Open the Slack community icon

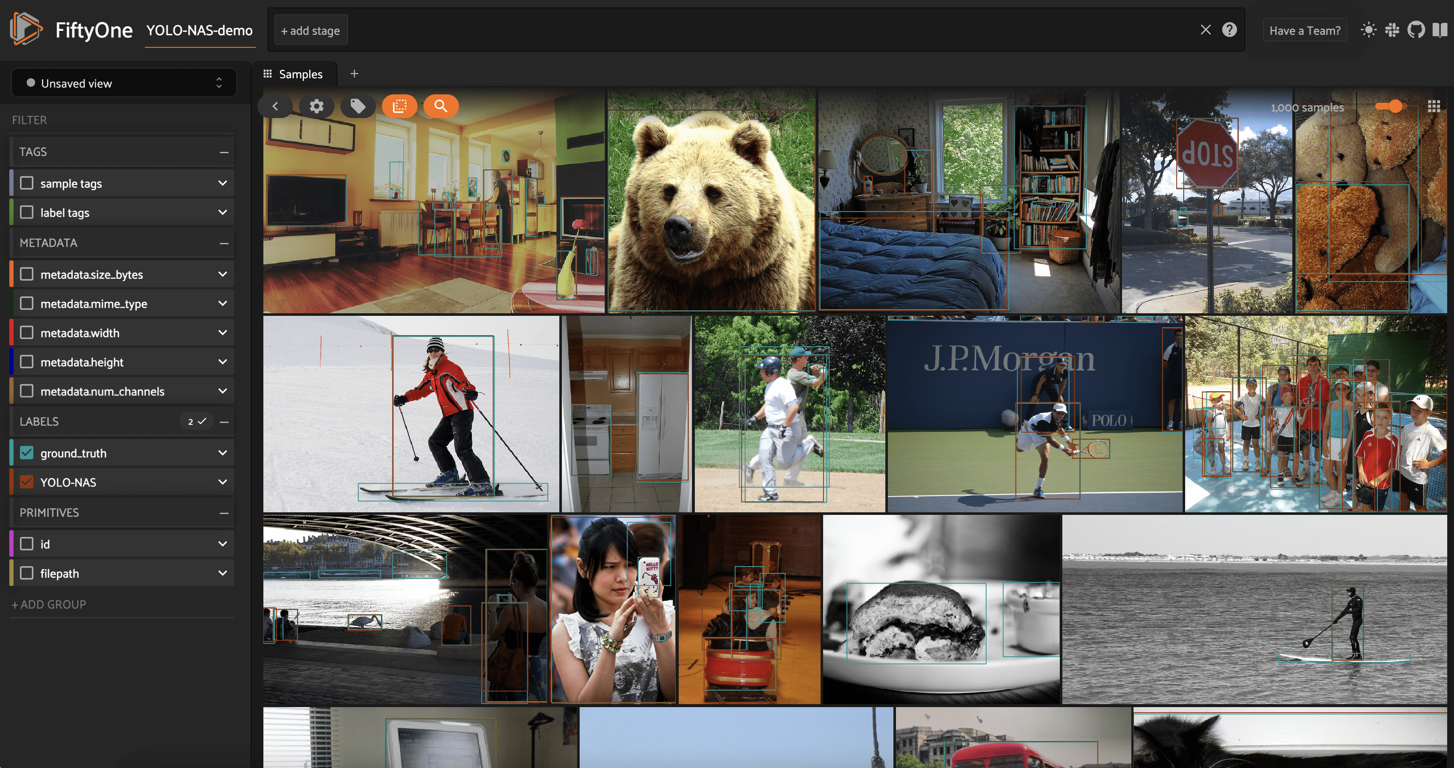click(x=1392, y=30)
